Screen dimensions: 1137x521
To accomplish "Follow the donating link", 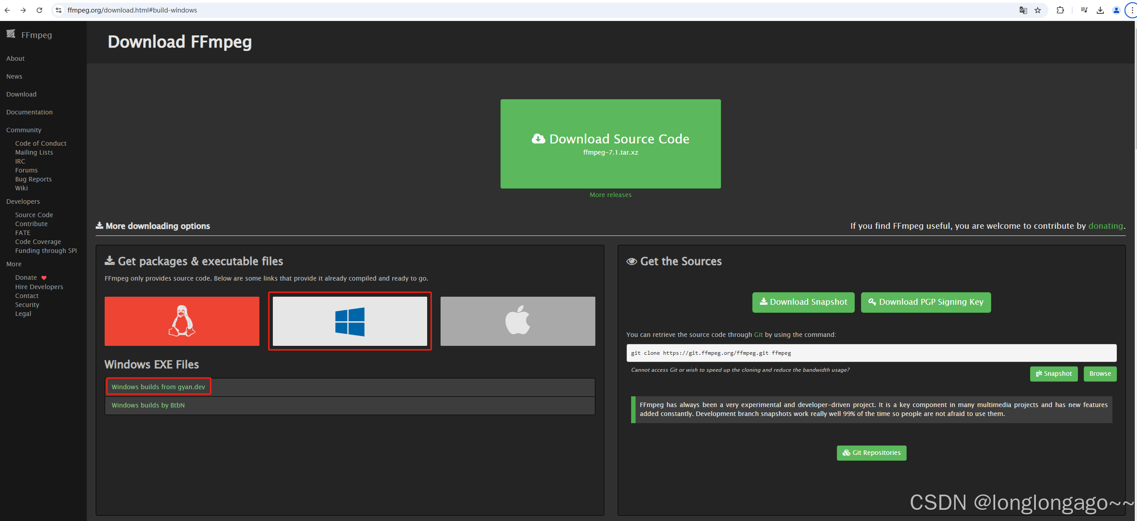I will [1106, 226].
